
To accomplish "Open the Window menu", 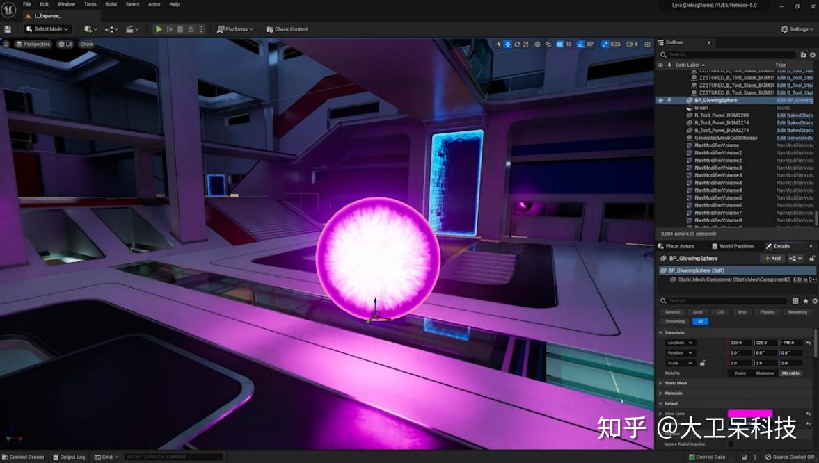I will click(x=66, y=4).
